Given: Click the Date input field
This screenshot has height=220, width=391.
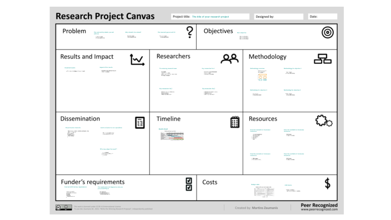Looking at the screenshot, I should 323,17.
